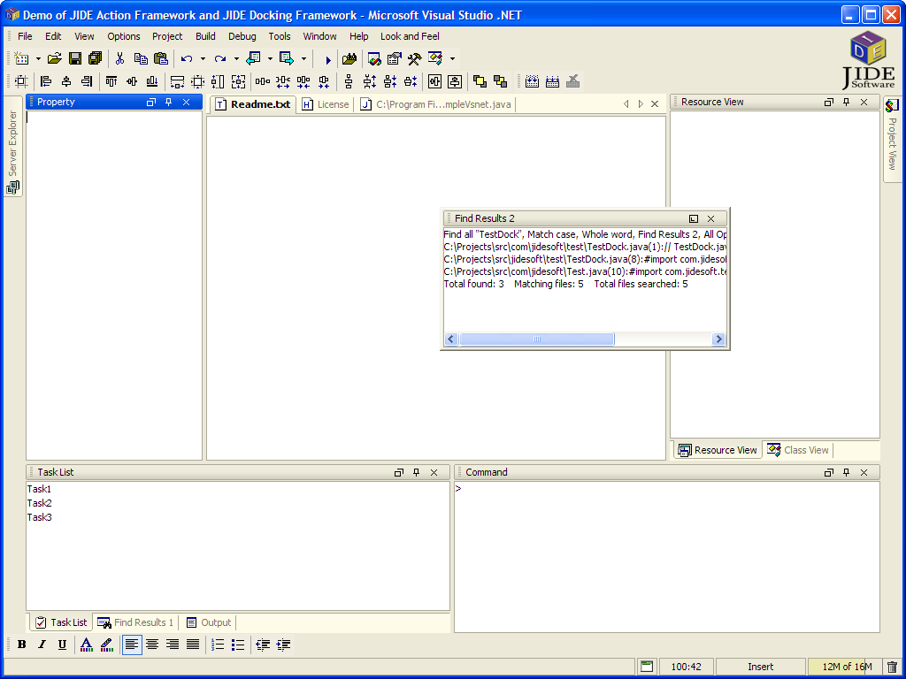The height and width of the screenshot is (679, 906).
Task: Start the program with the blue arrow
Action: point(327,59)
